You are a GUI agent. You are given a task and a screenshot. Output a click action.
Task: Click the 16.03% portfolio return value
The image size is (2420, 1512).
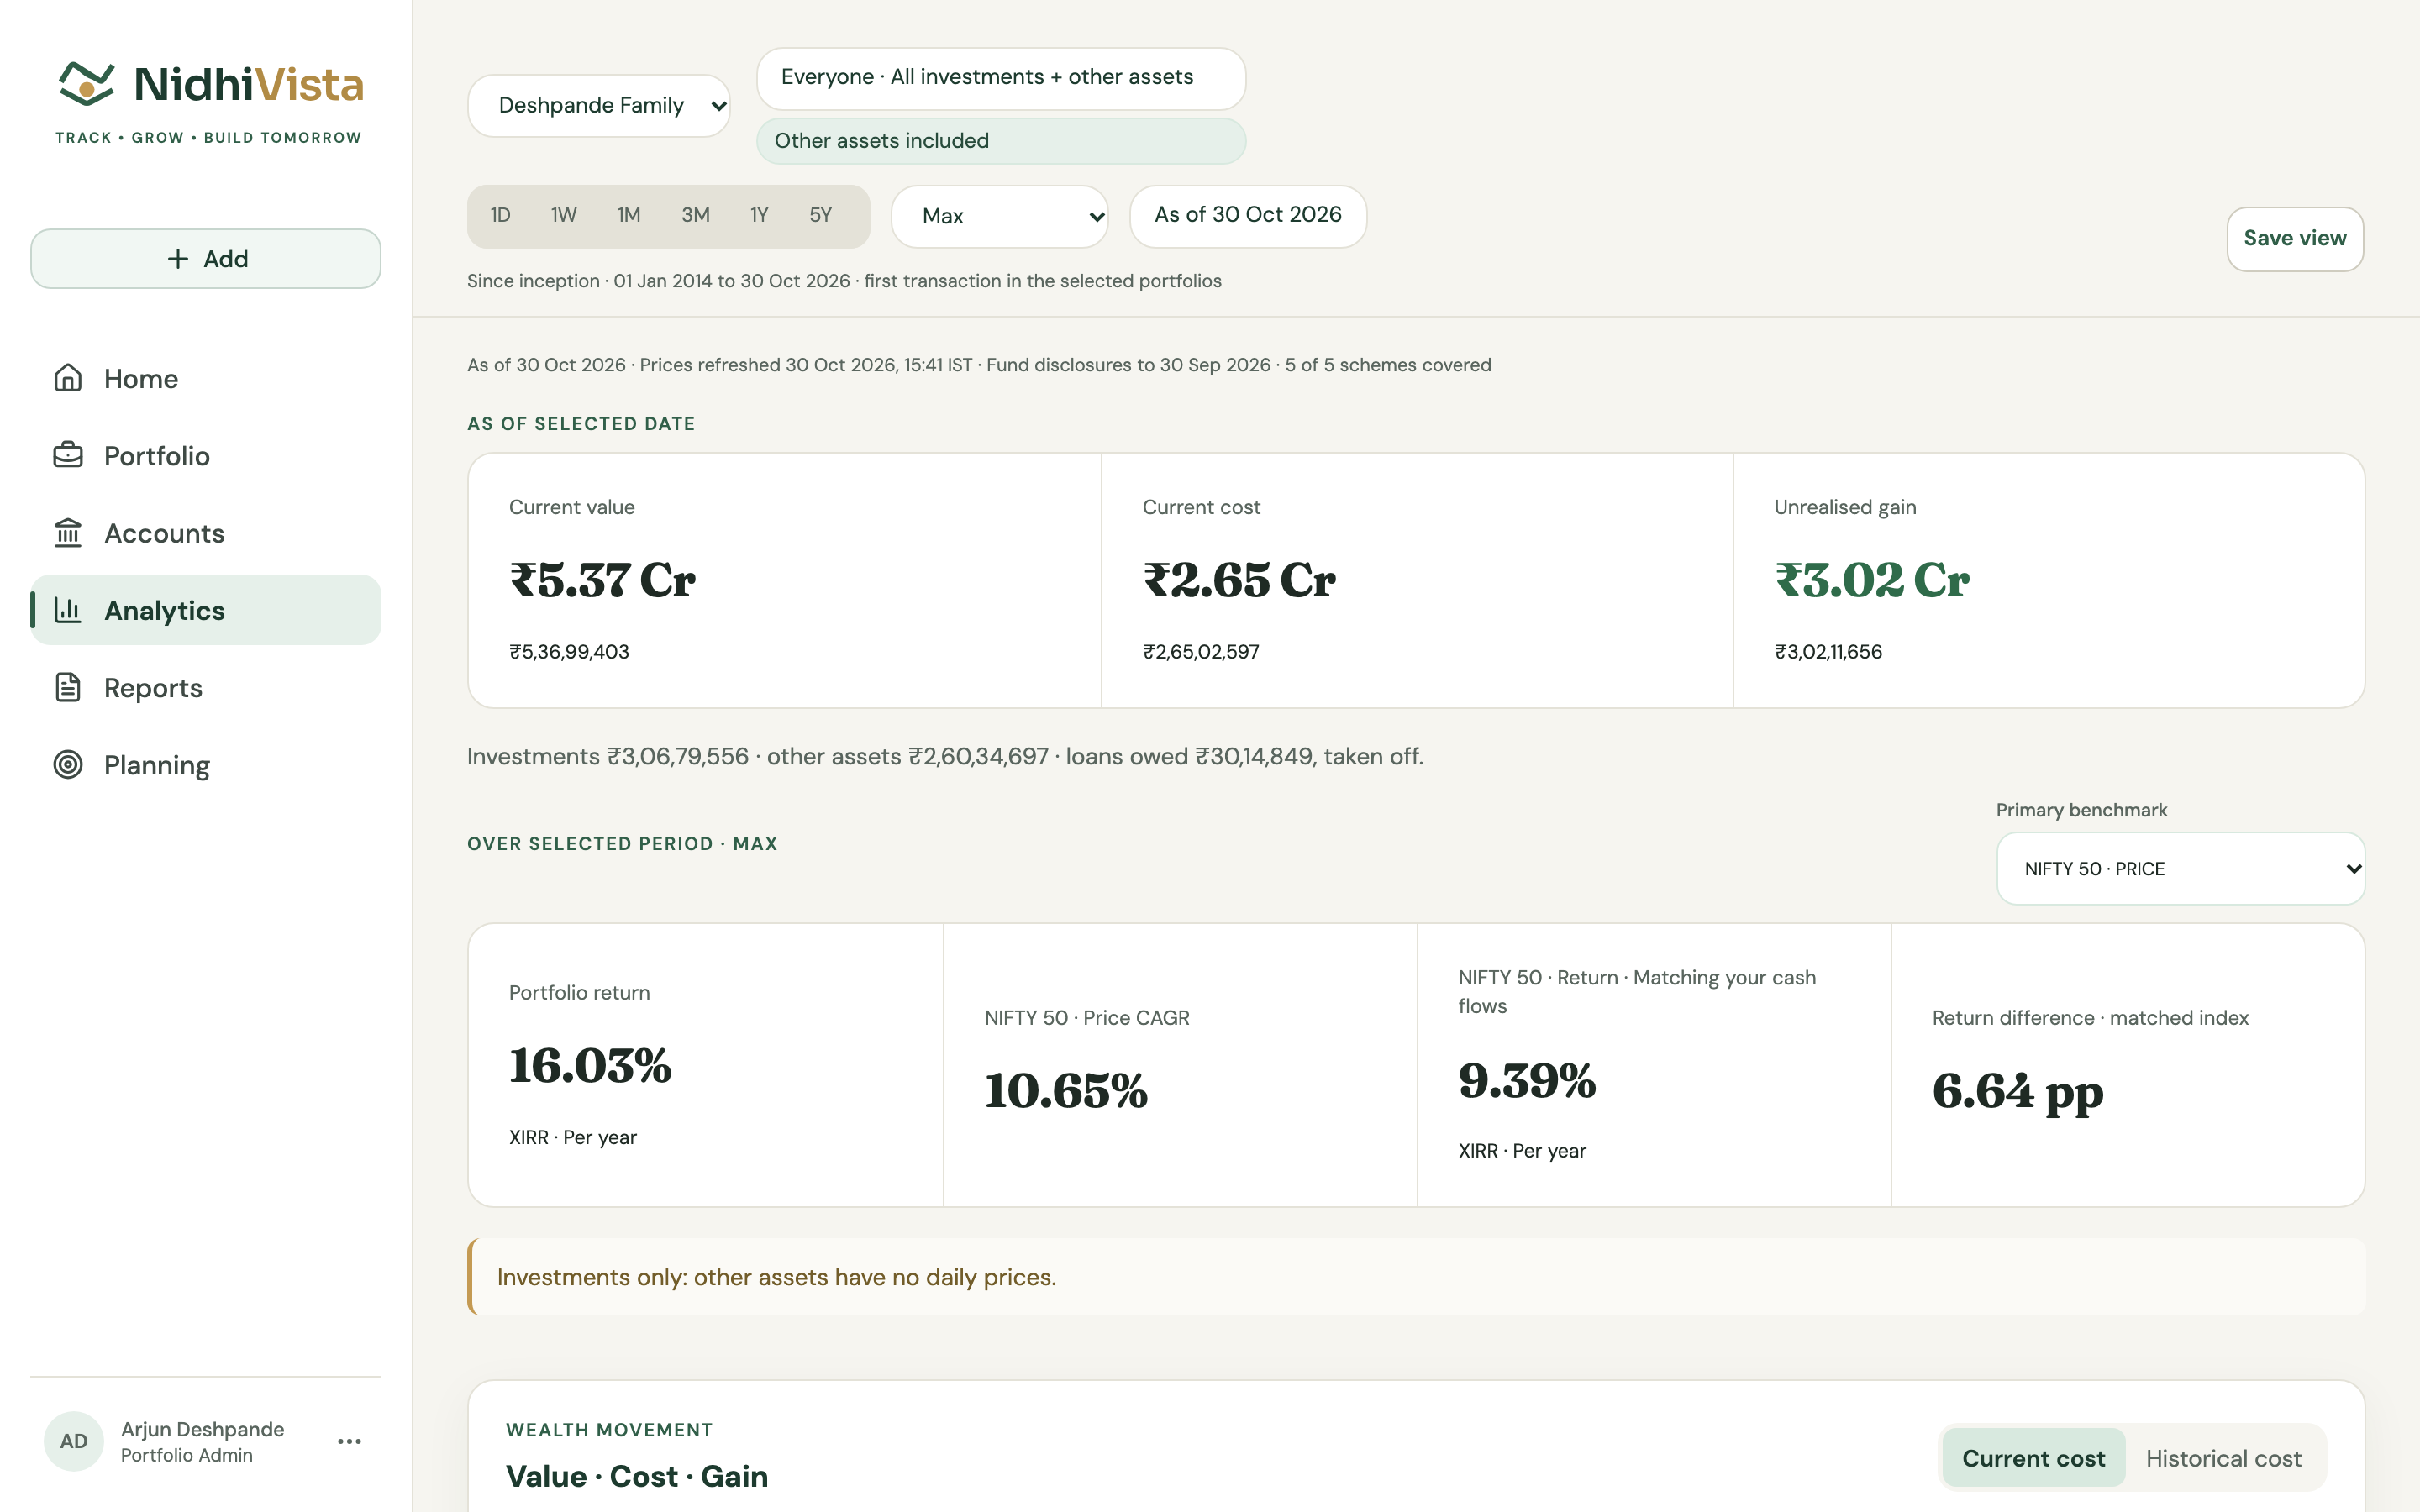click(x=590, y=1065)
